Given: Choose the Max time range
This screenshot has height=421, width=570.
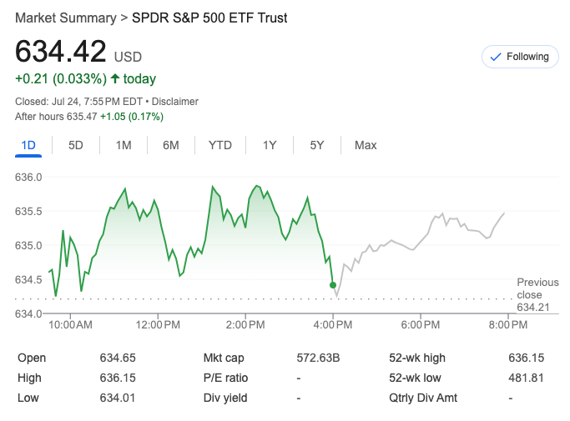Looking at the screenshot, I should click(366, 145).
